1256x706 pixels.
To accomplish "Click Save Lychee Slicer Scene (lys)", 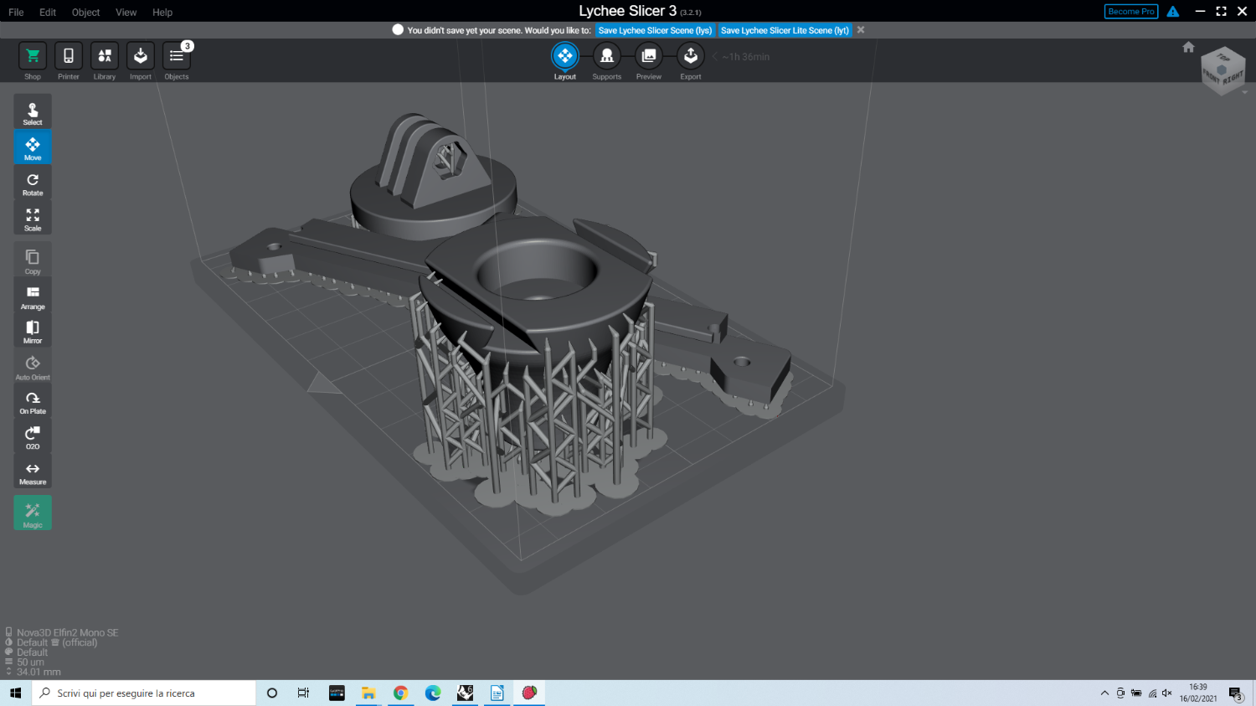I will [655, 30].
